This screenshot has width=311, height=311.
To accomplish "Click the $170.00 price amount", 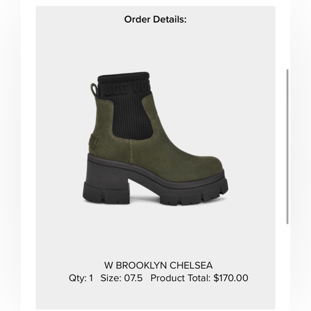I will tap(231, 278).
